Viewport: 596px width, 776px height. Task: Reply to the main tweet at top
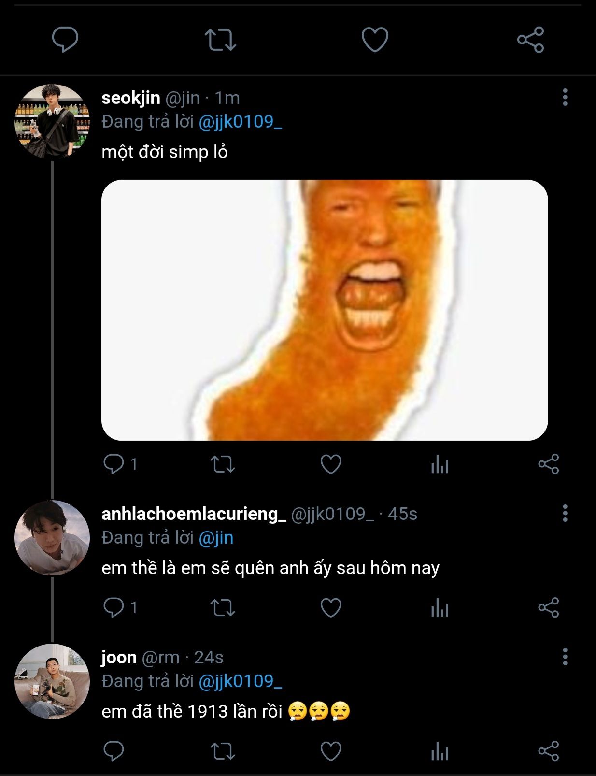pyautogui.click(x=65, y=40)
